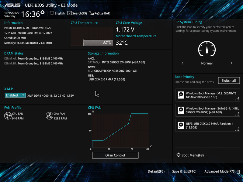
Task: Click SATA6G_4 INTEL SSDSC2BX480G4 storage row
Action: pyautogui.click(x=116, y=62)
